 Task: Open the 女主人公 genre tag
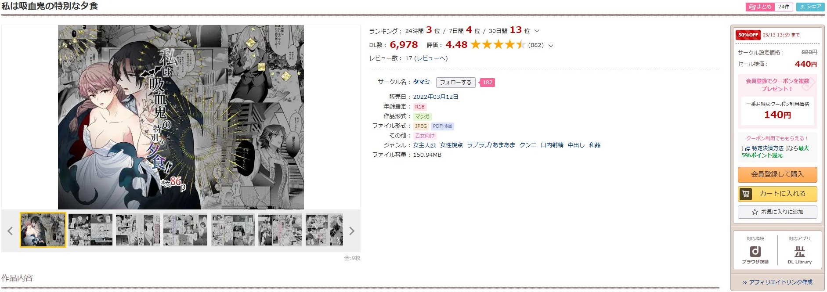click(x=424, y=145)
